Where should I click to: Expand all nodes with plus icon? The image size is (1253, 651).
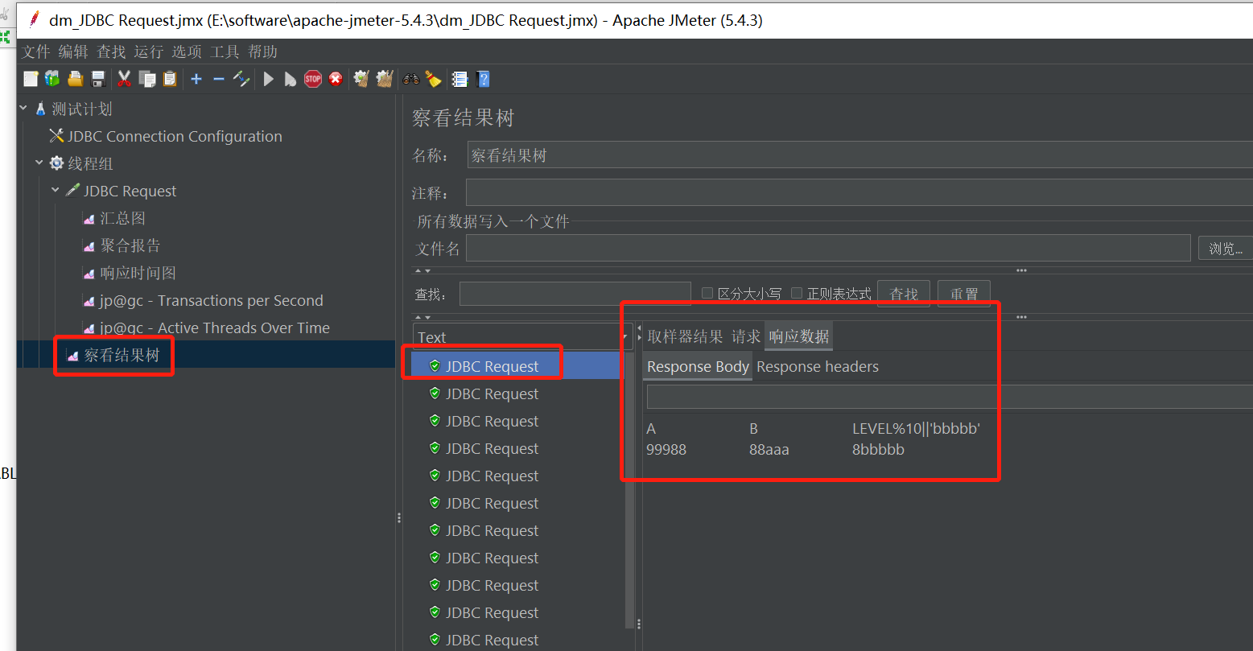[x=196, y=79]
